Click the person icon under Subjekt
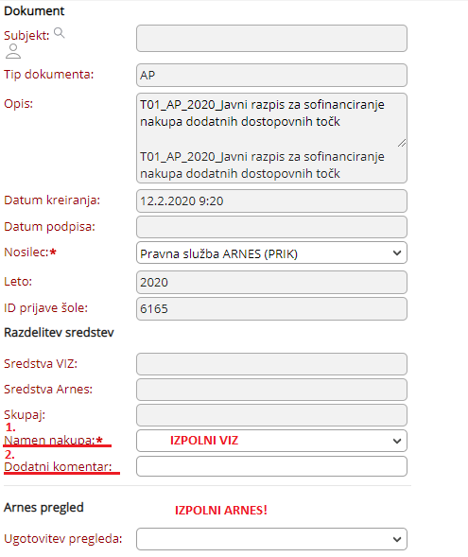Screen dimensions: 468x557 coord(13,51)
